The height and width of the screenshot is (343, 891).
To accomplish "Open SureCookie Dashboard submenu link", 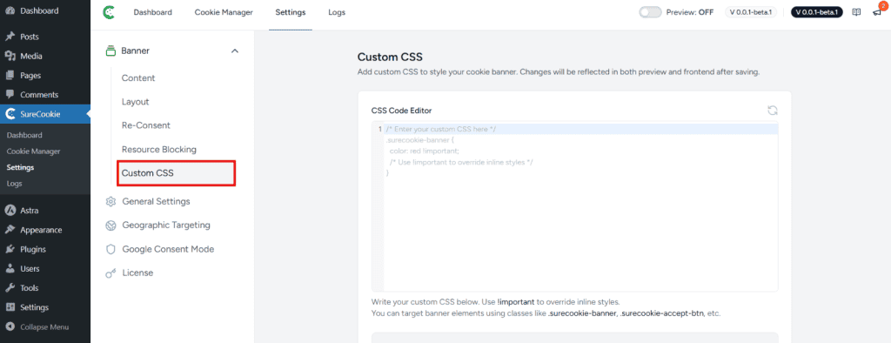I will 24,136.
